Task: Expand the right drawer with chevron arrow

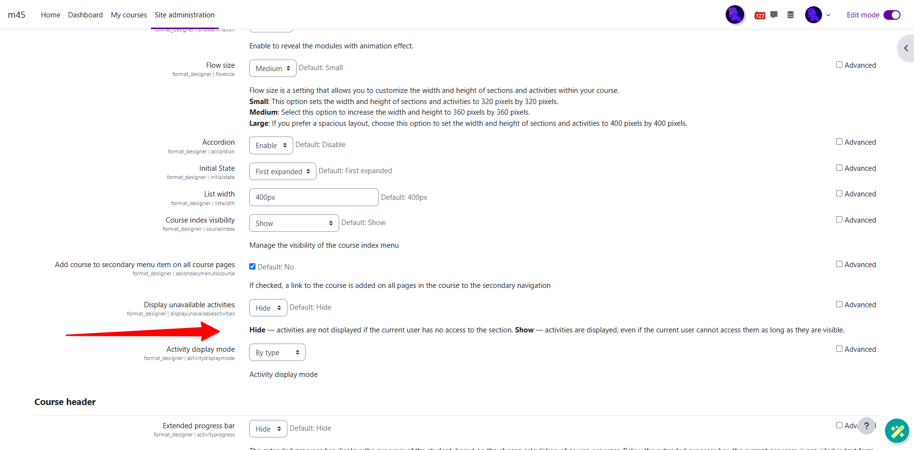Action: [x=906, y=48]
